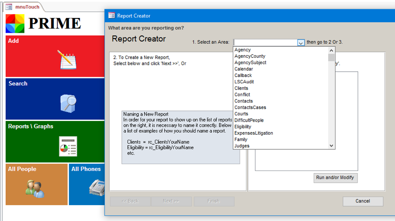Viewport: 395px width, 221px height.
Task: Select the Courts list entry
Action: coord(241,114)
